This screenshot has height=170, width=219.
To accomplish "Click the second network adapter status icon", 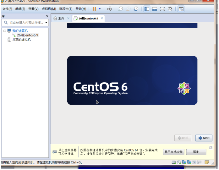I will (x=189, y=162).
